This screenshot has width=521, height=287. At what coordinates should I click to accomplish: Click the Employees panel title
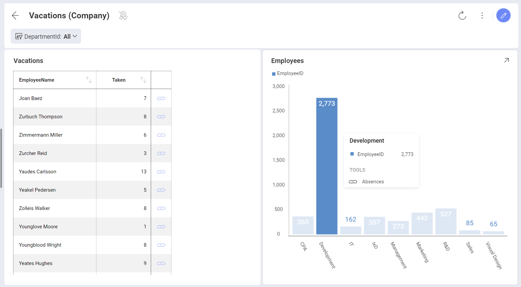point(288,61)
